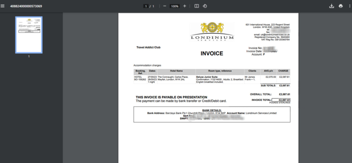
Task: Download the PDF file
Action: click(x=332, y=6)
